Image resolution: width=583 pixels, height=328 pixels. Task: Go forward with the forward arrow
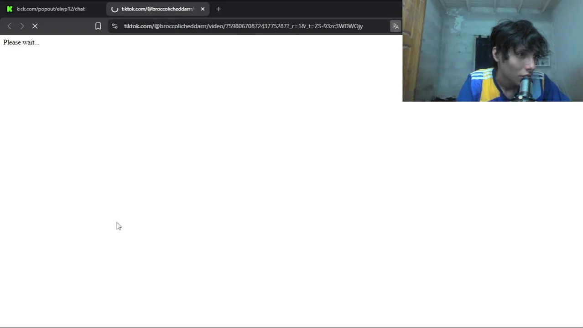point(22,26)
